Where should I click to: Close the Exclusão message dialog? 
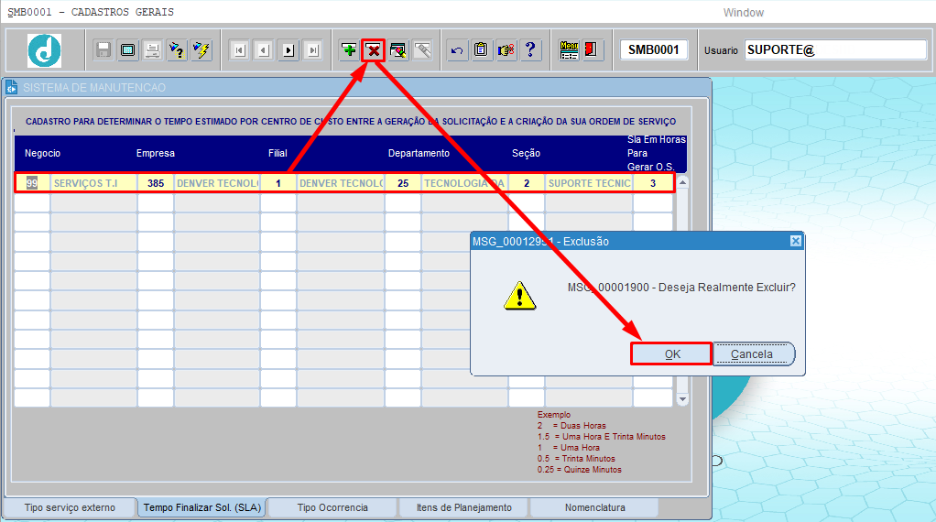click(795, 241)
